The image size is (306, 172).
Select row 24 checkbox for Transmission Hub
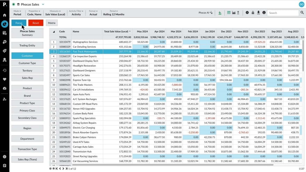click(54, 151)
